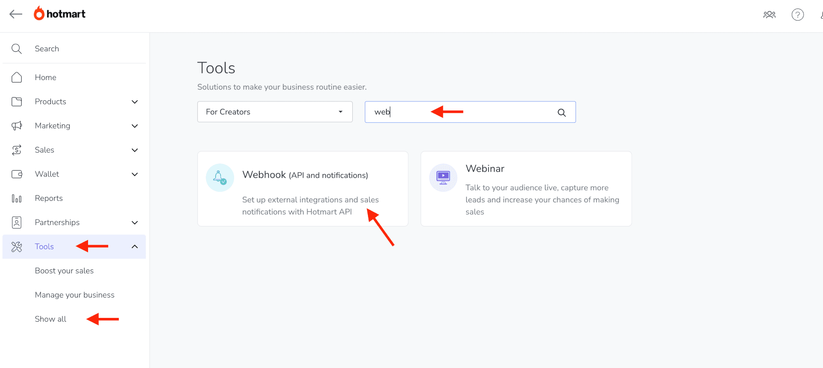Click the Marketing megaphone icon
823x368 pixels.
pyautogui.click(x=16, y=126)
